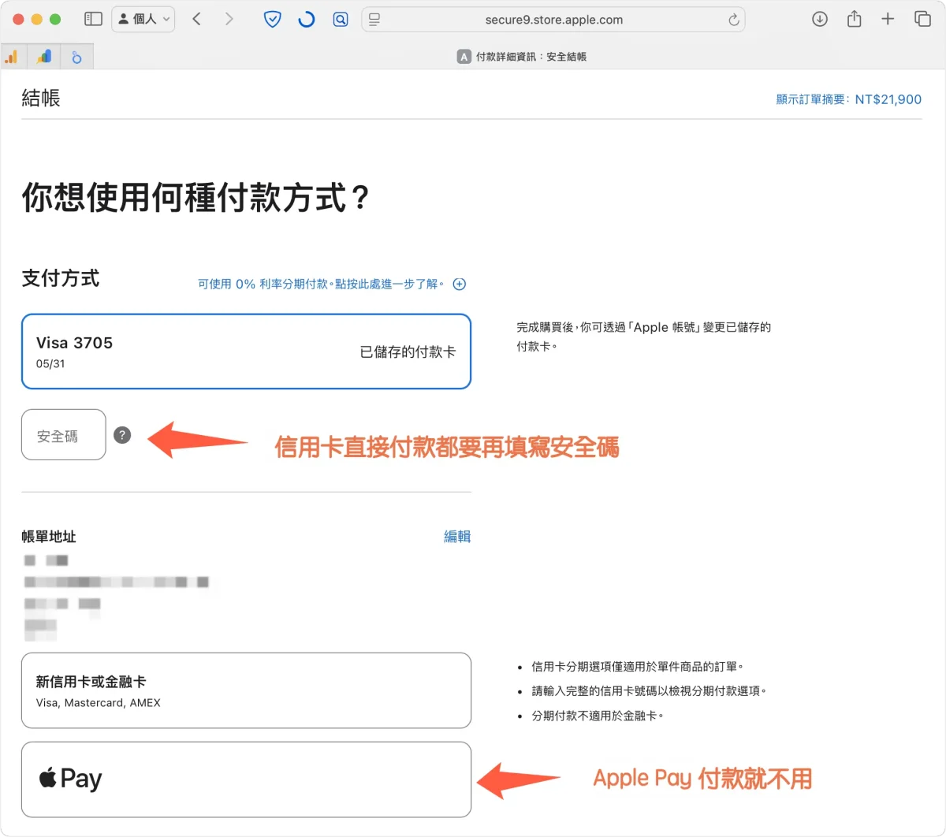Image resolution: width=946 pixels, height=837 pixels.
Task: Select the 付款詳細資訊：安全結帳 tab
Action: coord(521,57)
